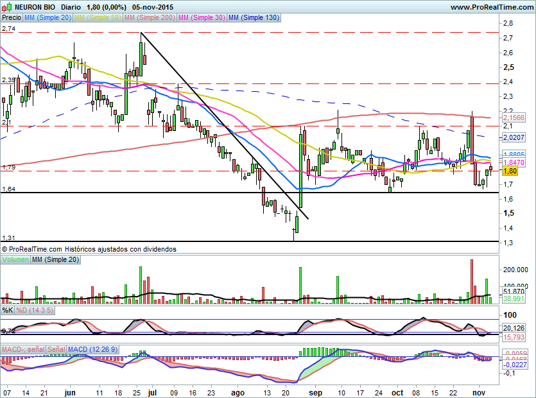Image resolution: width=536 pixels, height=398 pixels.
Task: Select the red Señal indicator label
Action: click(56, 349)
